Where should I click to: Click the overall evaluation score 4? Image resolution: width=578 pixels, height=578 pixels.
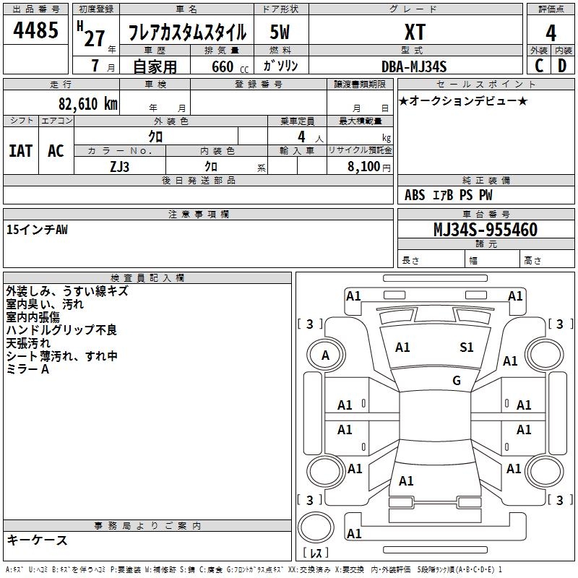click(x=551, y=33)
